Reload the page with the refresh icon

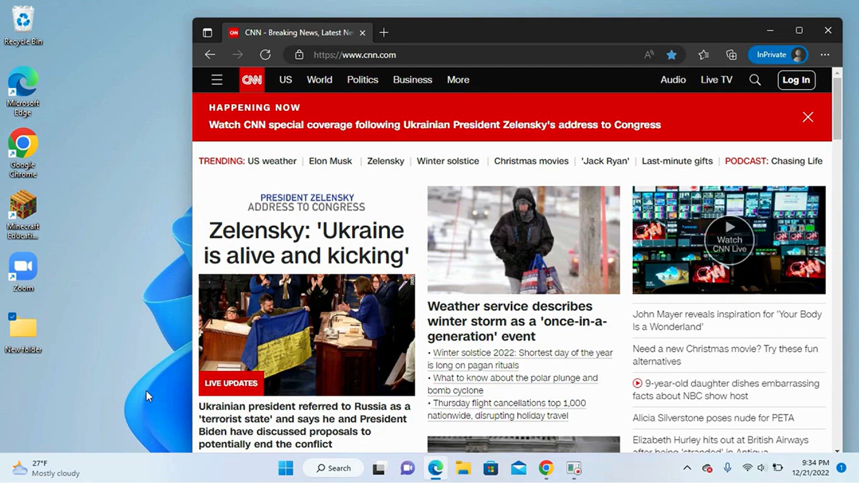click(x=265, y=55)
